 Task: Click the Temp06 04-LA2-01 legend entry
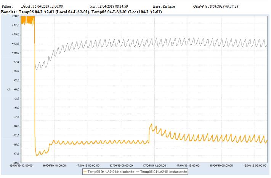(x=109, y=172)
